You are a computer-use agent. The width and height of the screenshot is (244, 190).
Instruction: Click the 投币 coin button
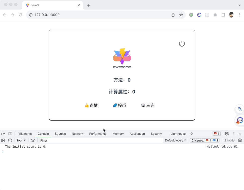(119, 106)
